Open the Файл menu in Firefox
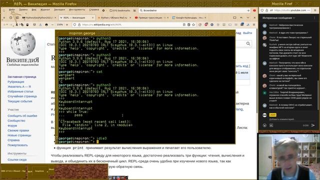This screenshot has width=320, height=180. tap(12, 10)
